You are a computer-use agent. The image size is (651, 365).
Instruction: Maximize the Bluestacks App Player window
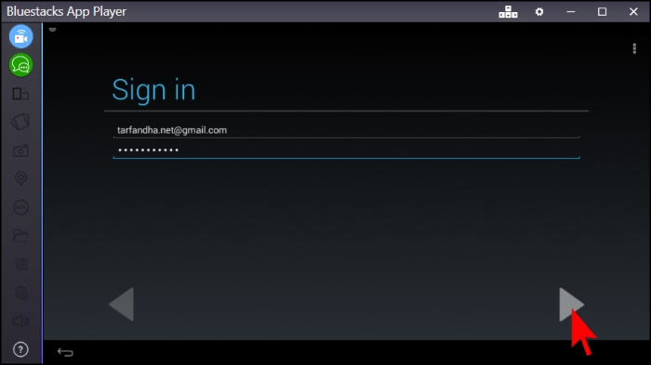[x=602, y=12]
